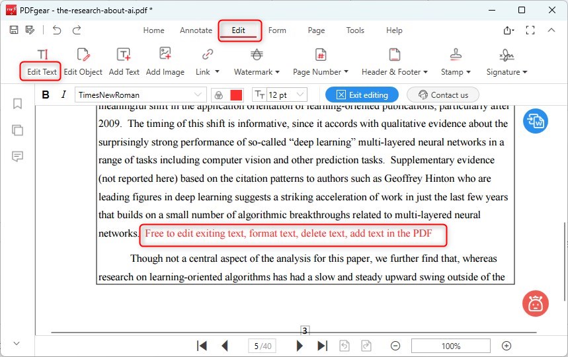This screenshot has height=357, width=568.
Task: Open the Form tab
Action: tap(277, 30)
